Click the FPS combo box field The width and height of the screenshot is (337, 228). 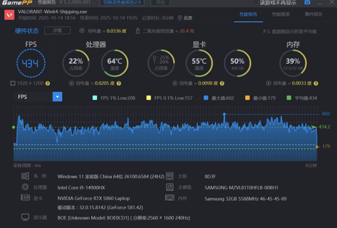tap(33, 97)
